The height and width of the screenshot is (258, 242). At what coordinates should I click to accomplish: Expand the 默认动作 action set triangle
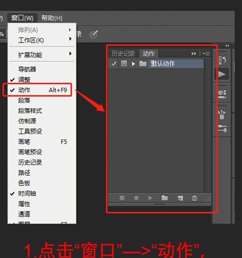(x=134, y=64)
